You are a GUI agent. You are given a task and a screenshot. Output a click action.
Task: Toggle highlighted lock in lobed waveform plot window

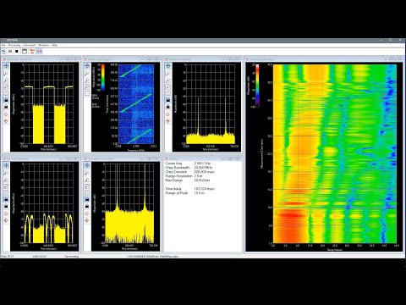pyautogui.click(x=6, y=199)
